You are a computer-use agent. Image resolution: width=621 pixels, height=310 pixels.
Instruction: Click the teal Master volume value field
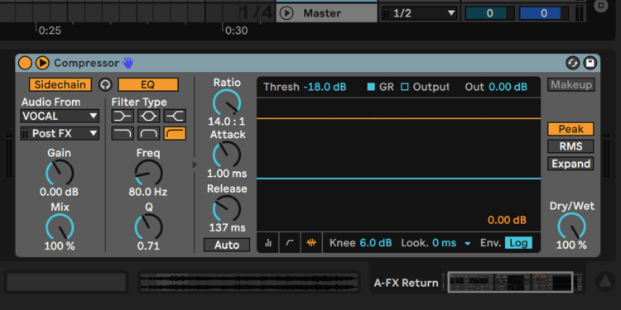click(x=489, y=13)
